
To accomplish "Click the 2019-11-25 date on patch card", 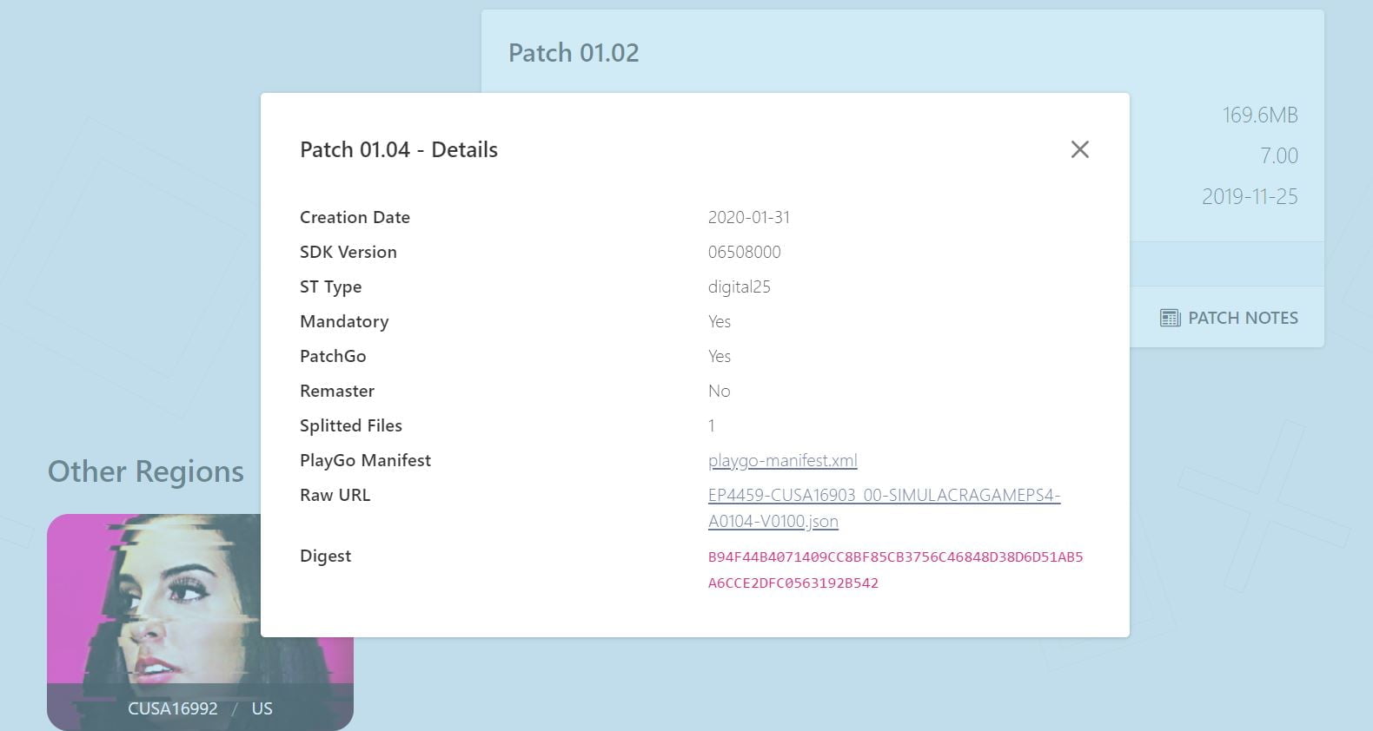I will coord(1249,196).
